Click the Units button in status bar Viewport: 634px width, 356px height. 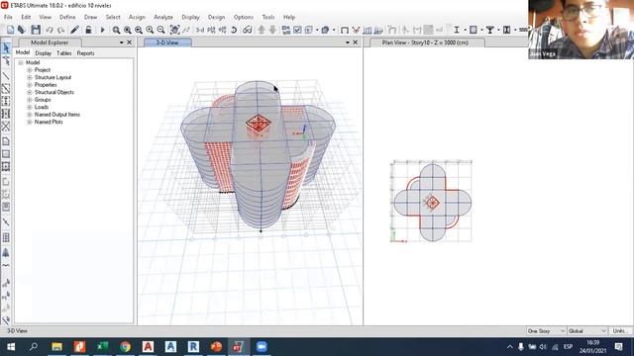[619, 331]
